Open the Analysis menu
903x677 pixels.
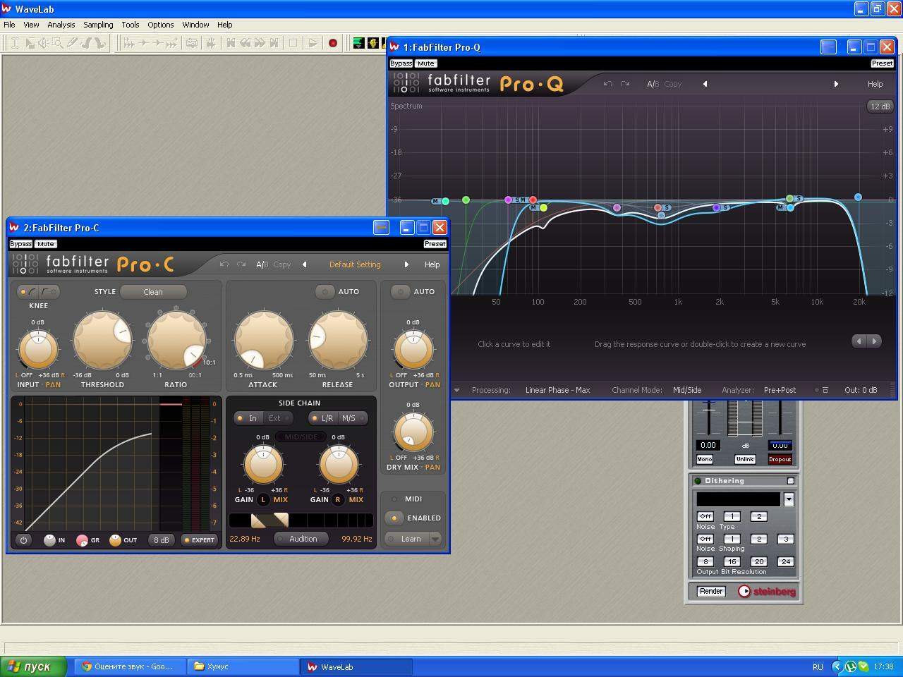click(61, 25)
